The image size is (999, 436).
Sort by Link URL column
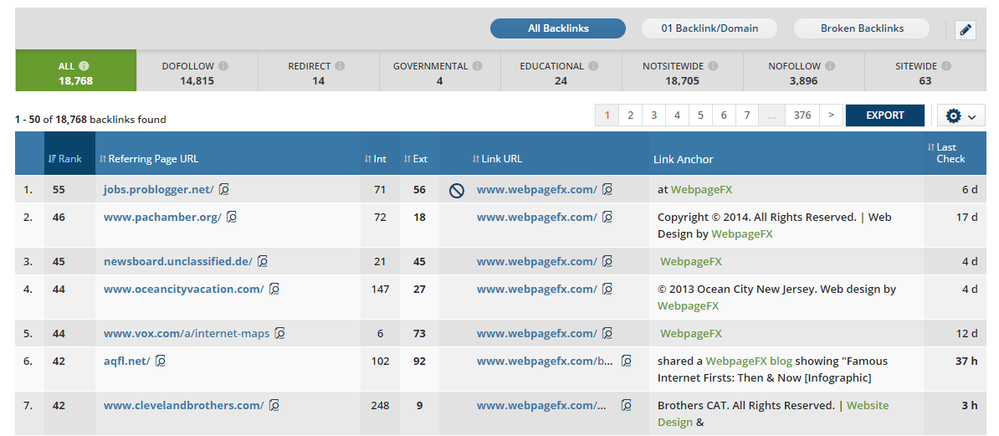tap(497, 159)
